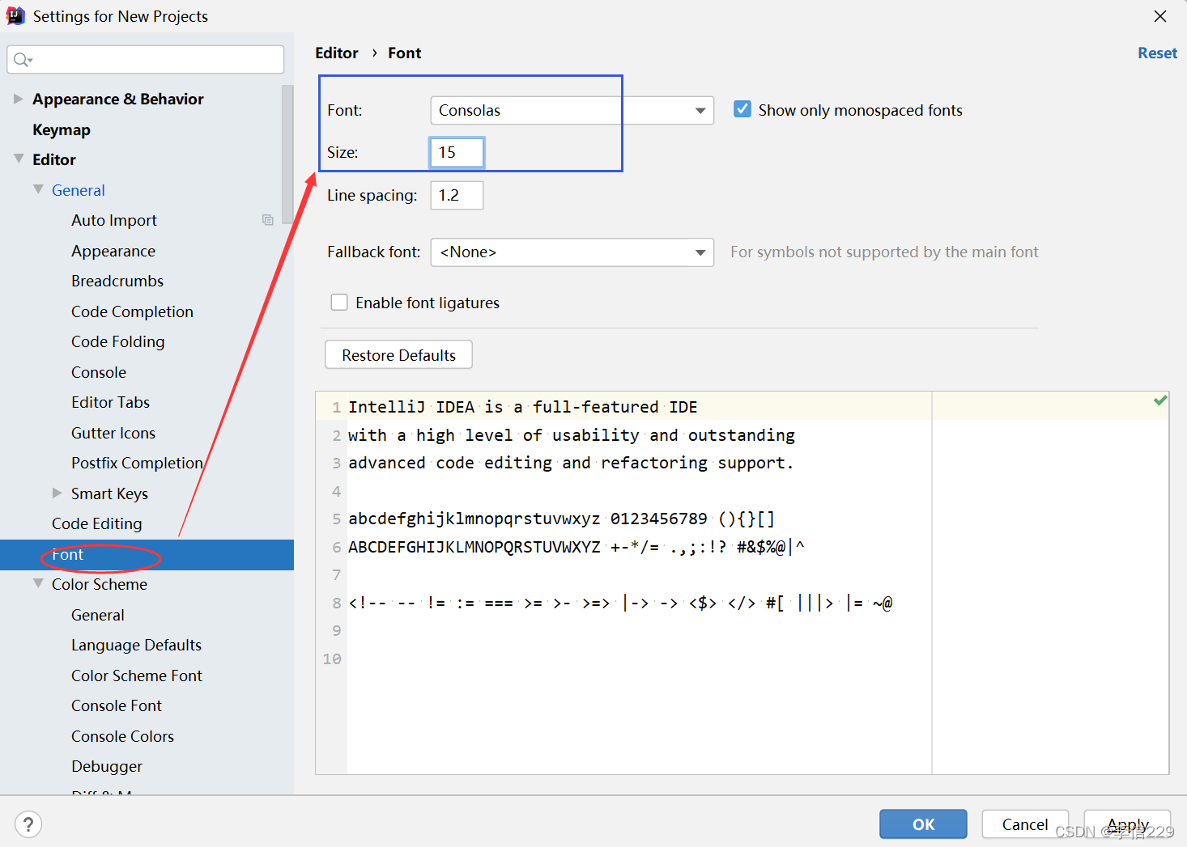The width and height of the screenshot is (1187, 847).
Task: Select Gutter Icons settings
Action: point(113,433)
